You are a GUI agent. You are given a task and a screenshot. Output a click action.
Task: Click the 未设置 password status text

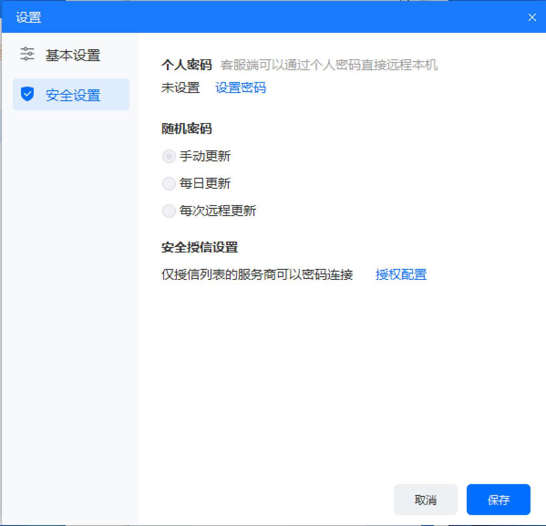tap(180, 88)
